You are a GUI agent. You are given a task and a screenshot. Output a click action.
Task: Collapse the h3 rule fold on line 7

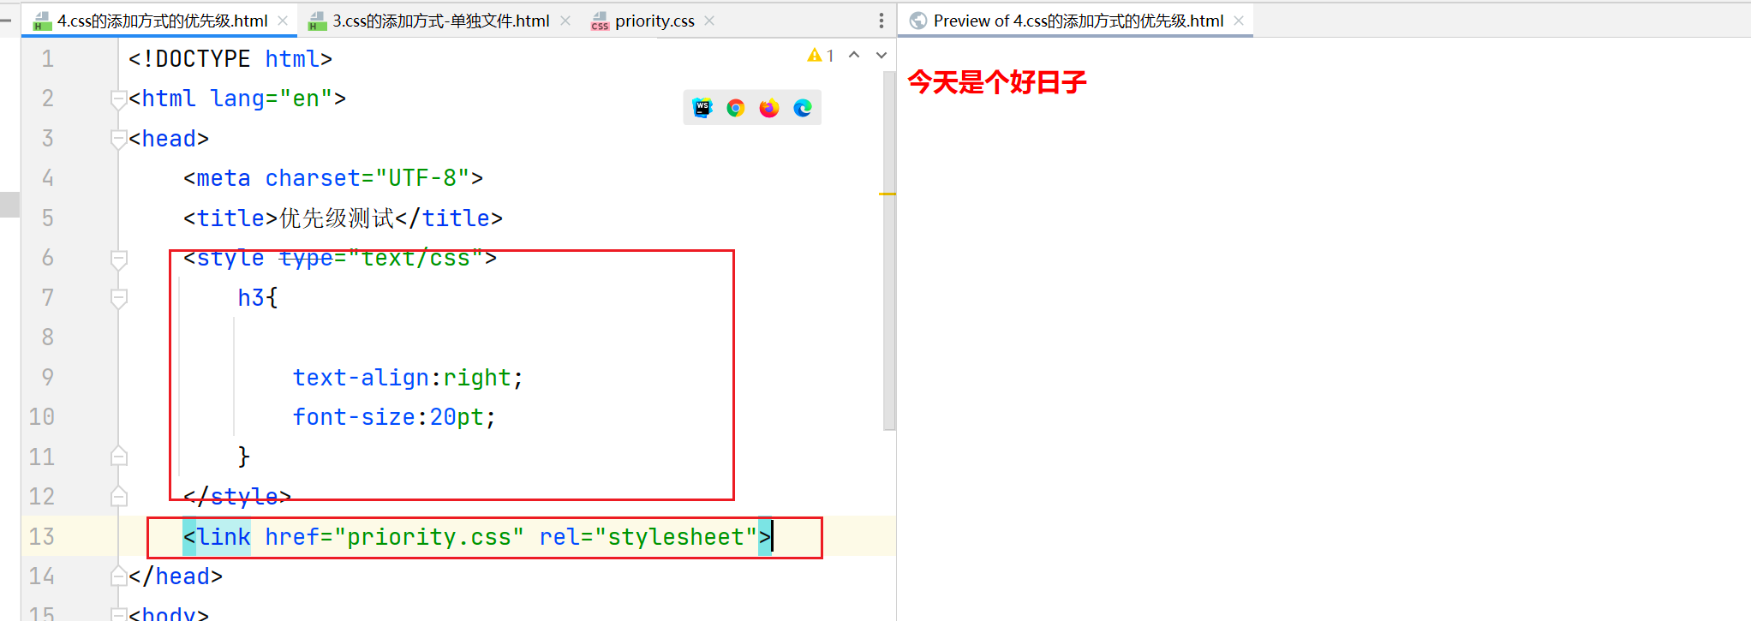(119, 298)
